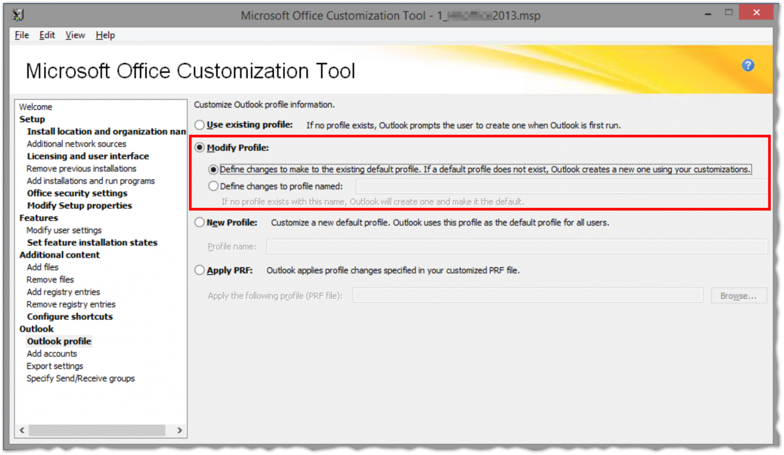Screen dimensions: 784x455
Task: Click navigation pane right scroll arrow
Action: click(179, 430)
